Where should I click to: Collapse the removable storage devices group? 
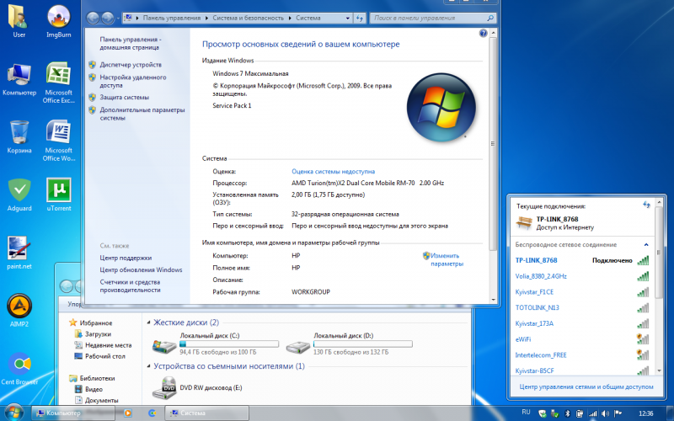[x=149, y=366]
